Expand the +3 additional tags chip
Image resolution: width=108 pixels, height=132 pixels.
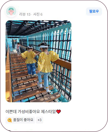(x=40, y=120)
